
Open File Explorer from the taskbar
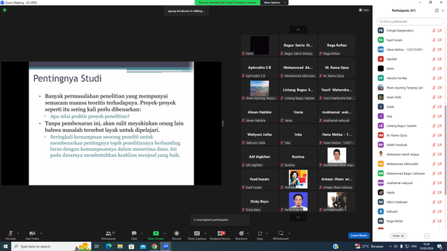click(120, 246)
